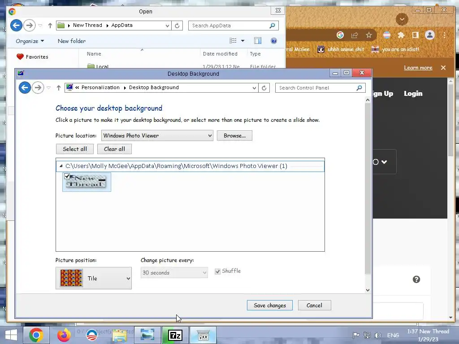Open the webpage dropdown chevron next to O

384,162
